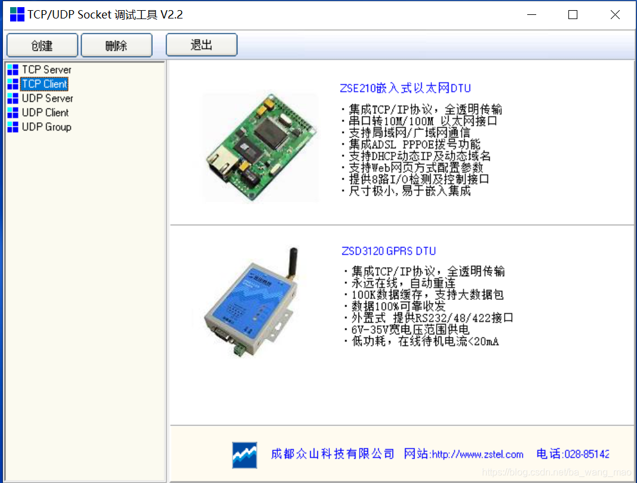
Task: Click the UDP Group item icon
Action: pos(13,127)
